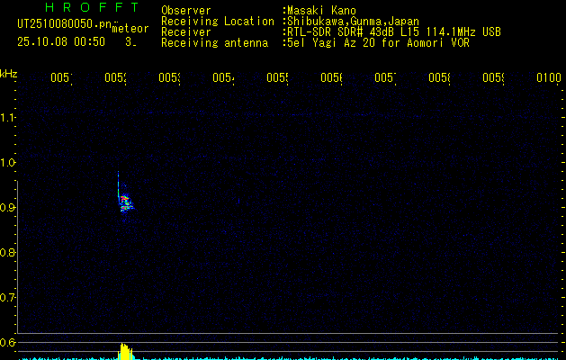Click the word meteor in the header
The image size is (566, 360).
pyautogui.click(x=130, y=29)
